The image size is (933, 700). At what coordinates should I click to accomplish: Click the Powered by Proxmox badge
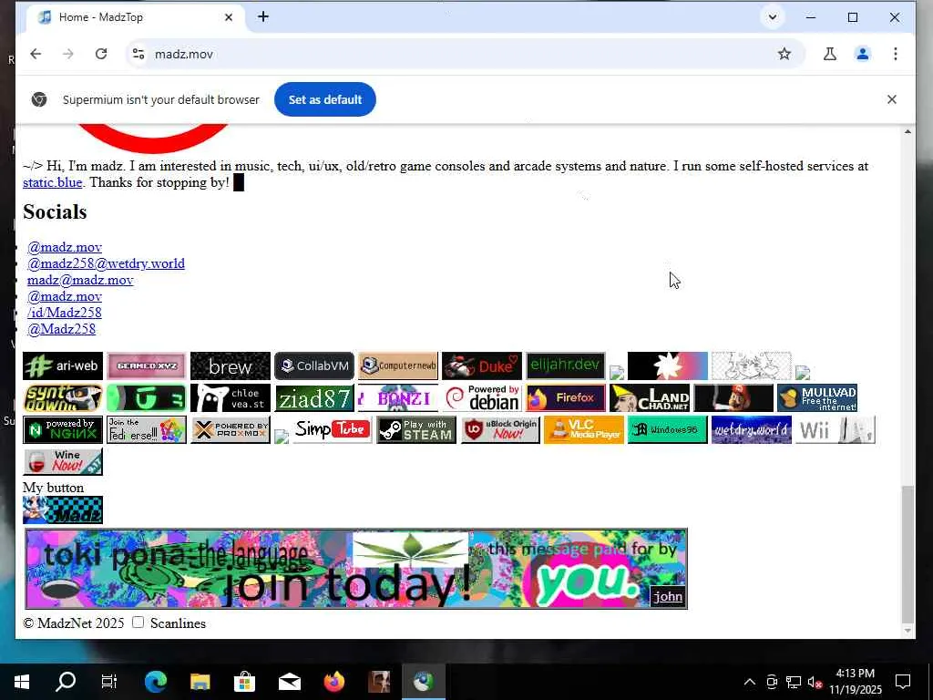pyautogui.click(x=231, y=430)
